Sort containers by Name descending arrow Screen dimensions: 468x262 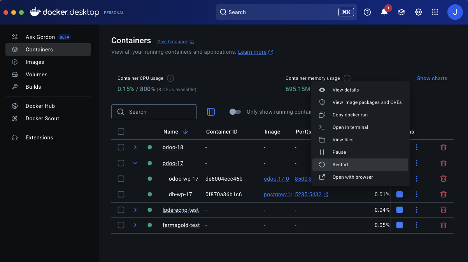coord(185,132)
